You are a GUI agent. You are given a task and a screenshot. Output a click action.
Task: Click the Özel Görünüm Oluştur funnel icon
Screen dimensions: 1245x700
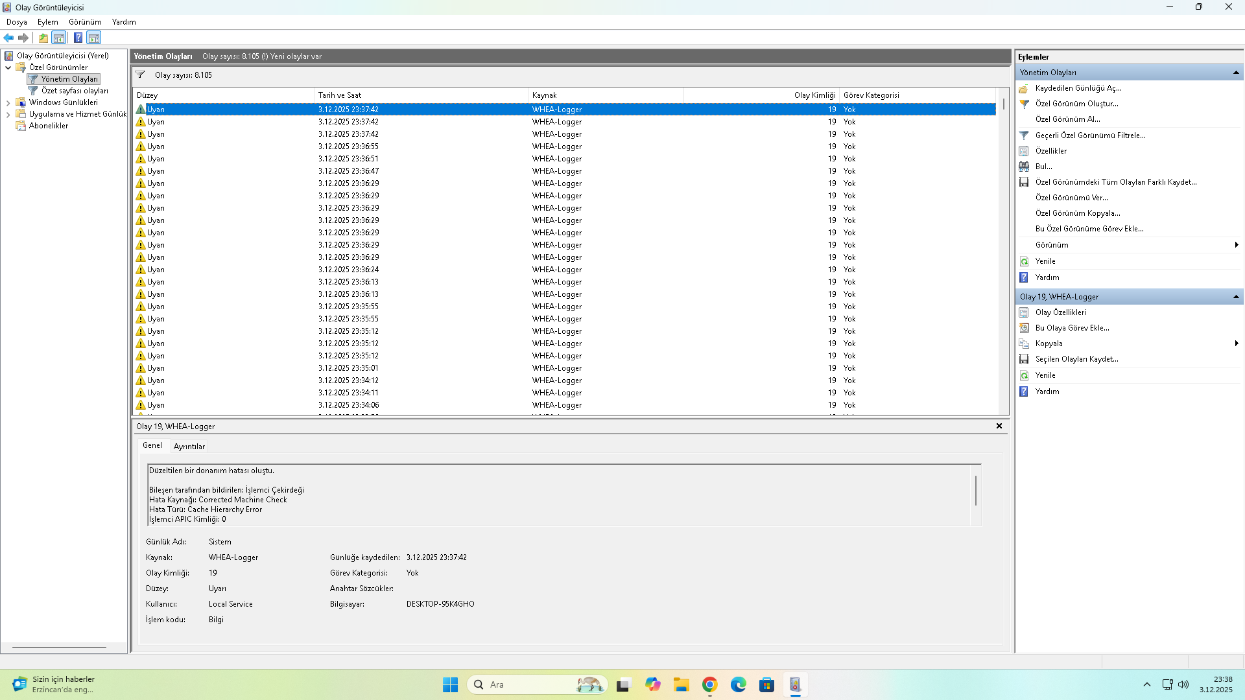point(1024,104)
